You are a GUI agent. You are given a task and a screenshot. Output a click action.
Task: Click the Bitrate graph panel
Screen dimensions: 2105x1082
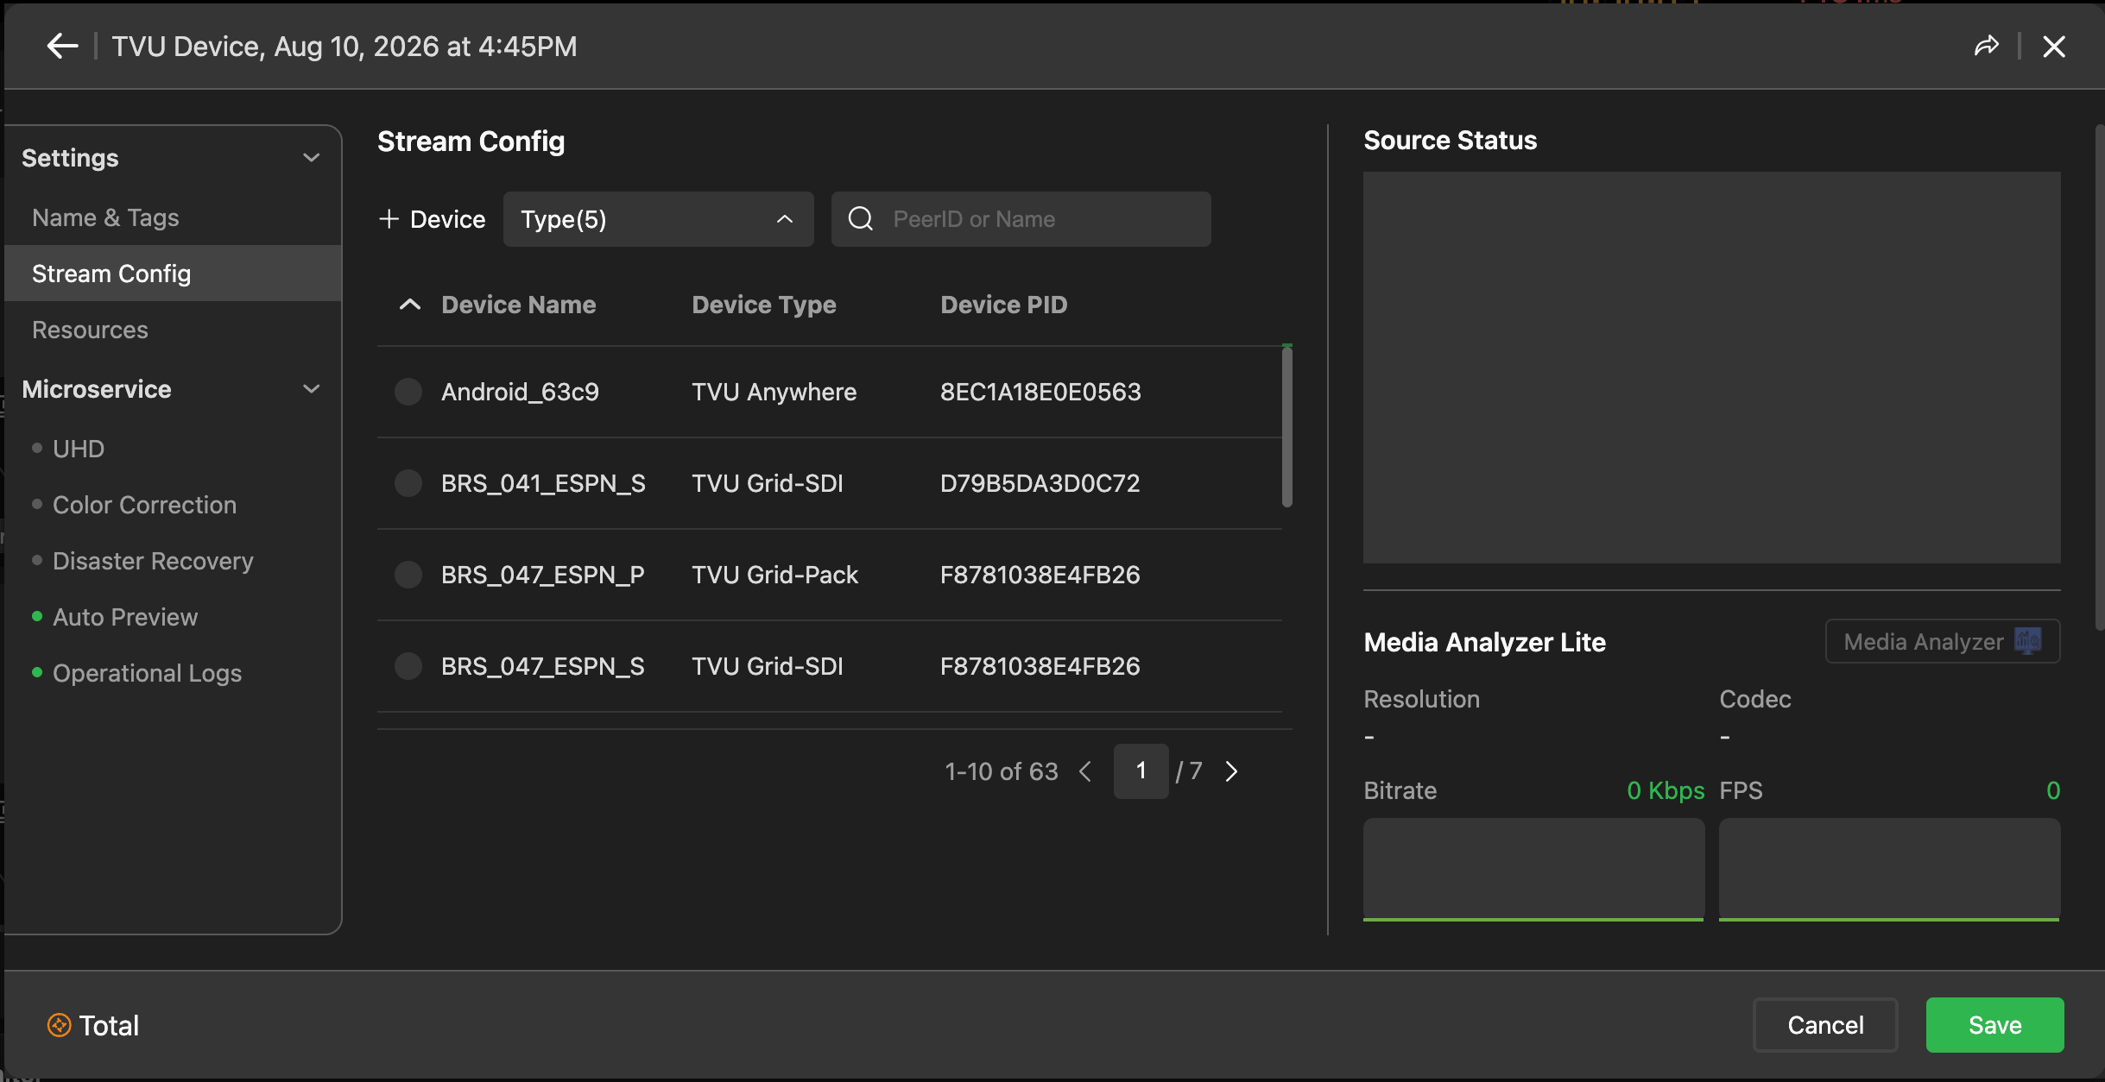[1533, 869]
